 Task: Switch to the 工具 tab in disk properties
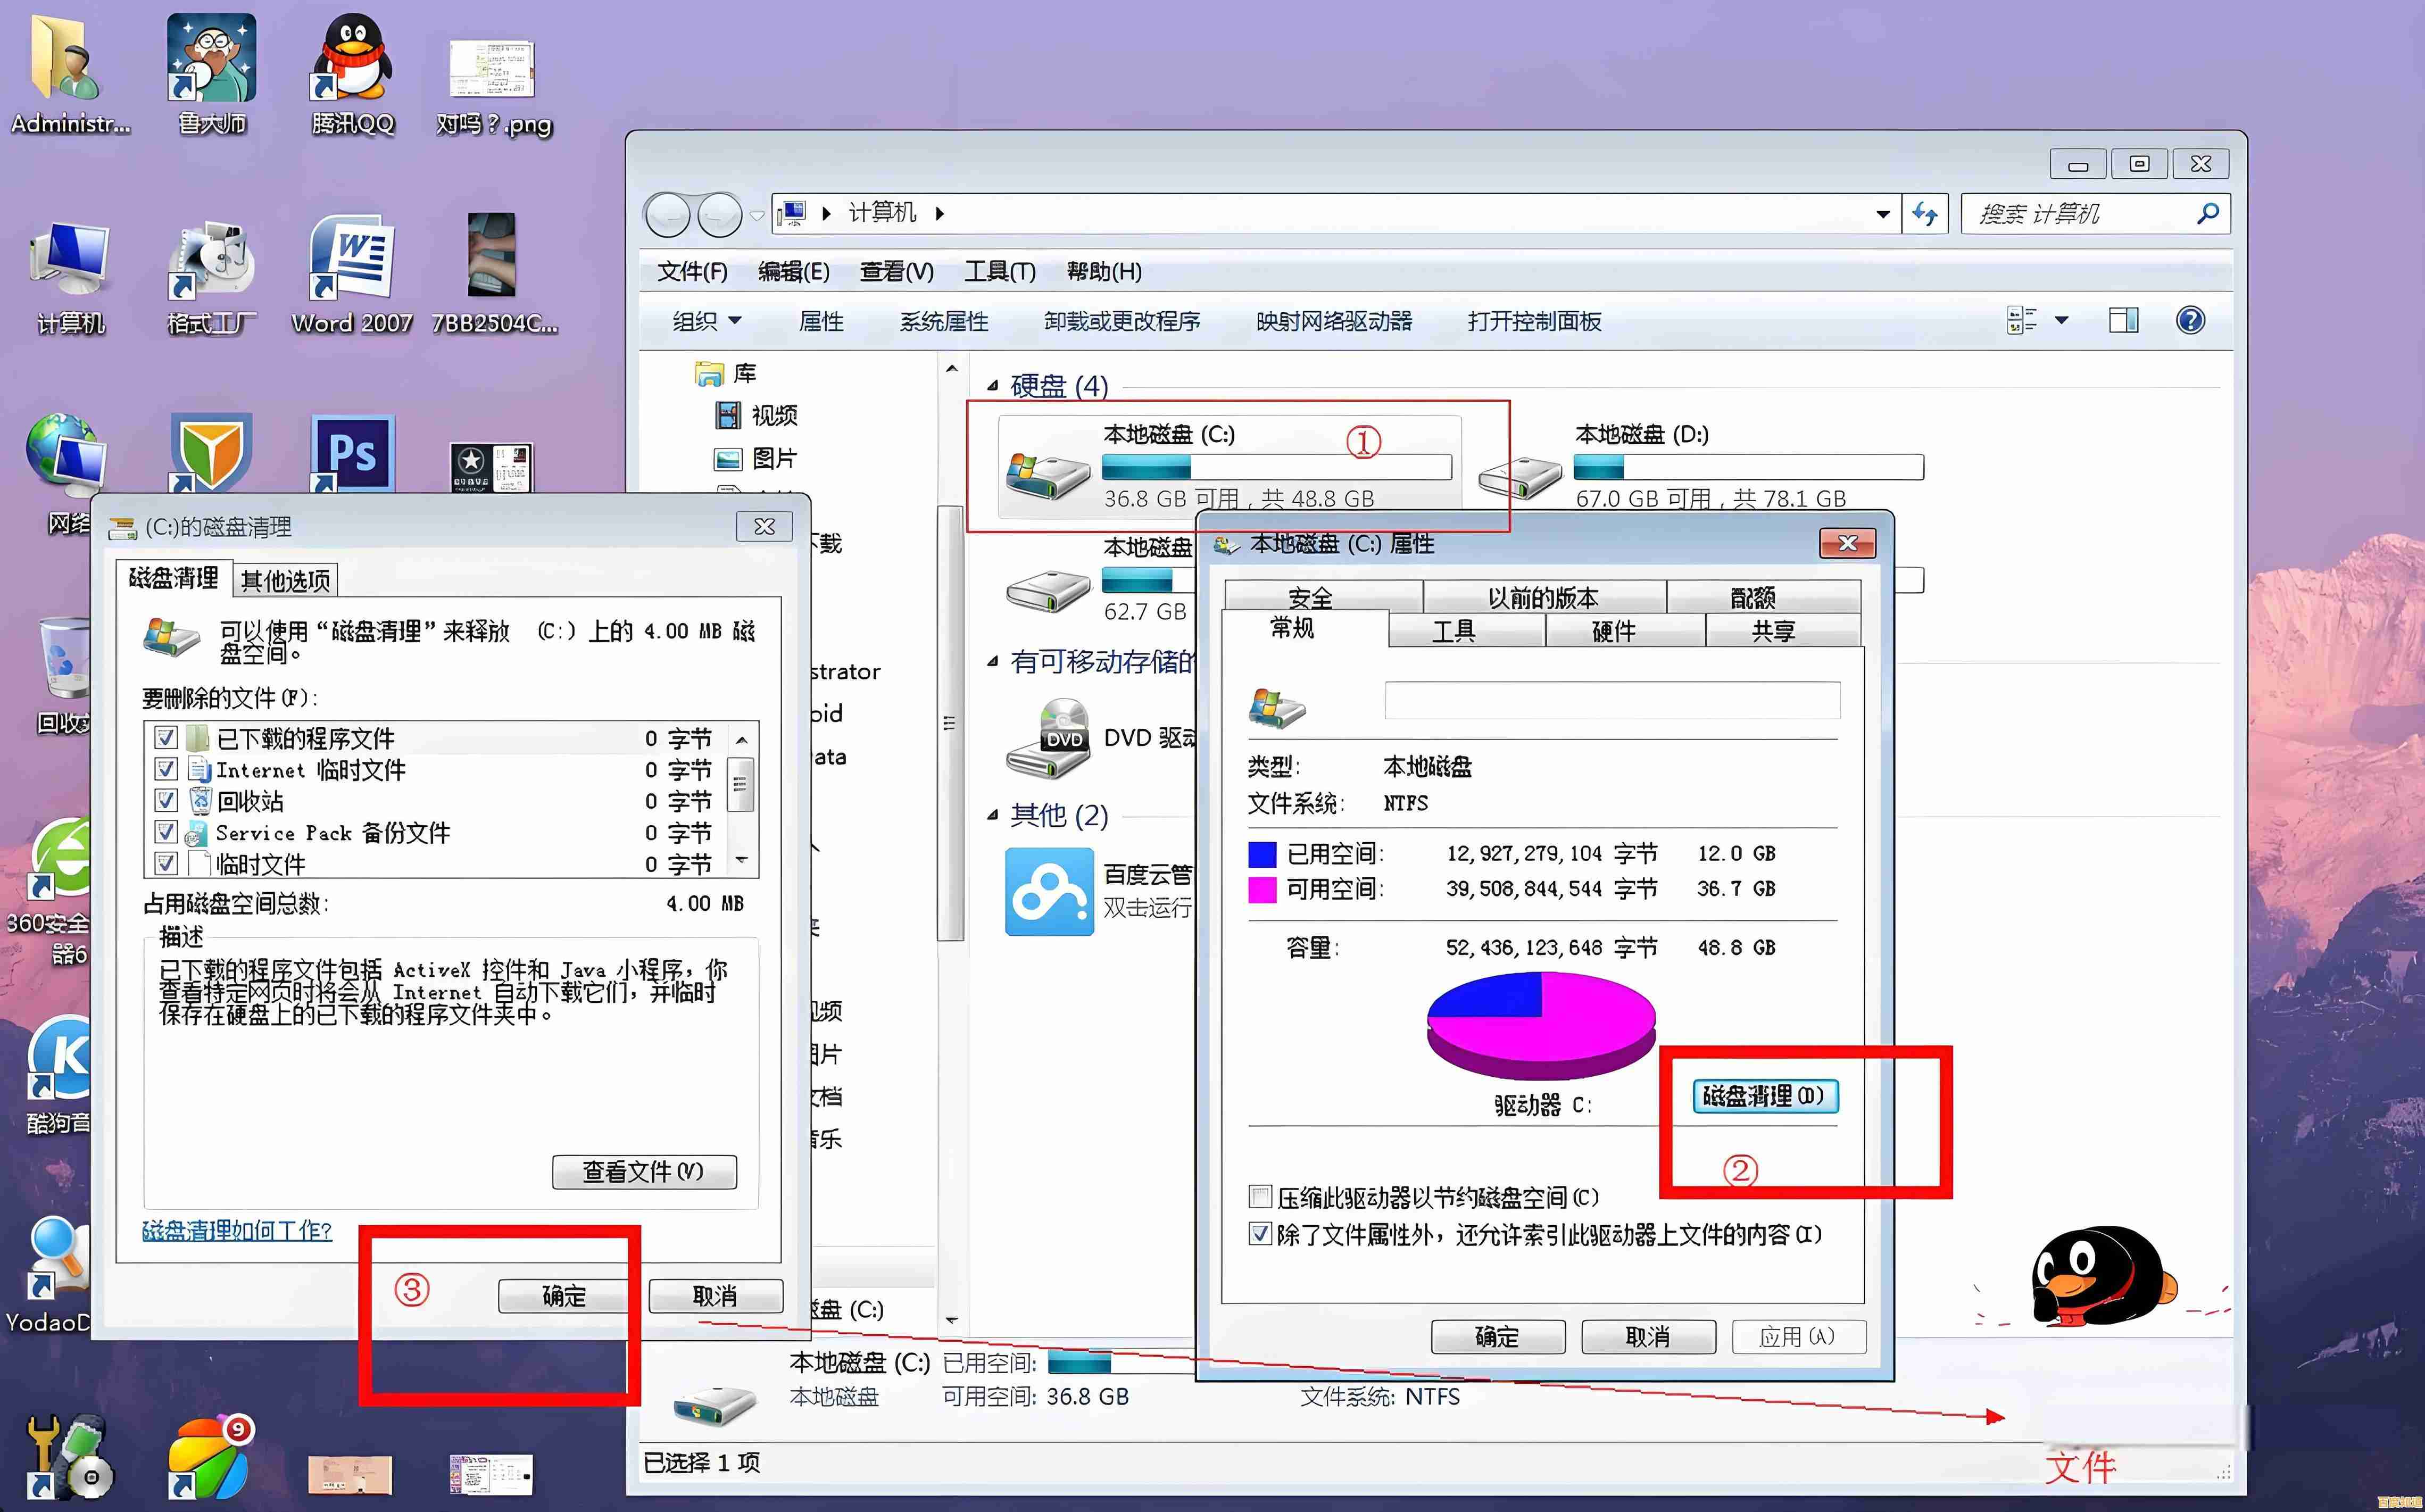coord(1455,629)
